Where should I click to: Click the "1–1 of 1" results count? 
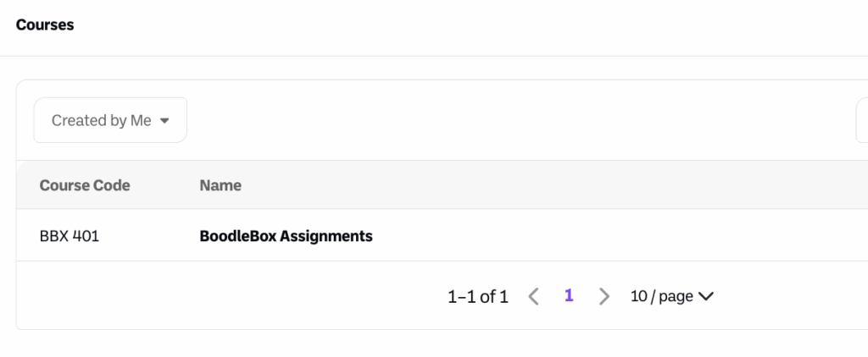click(x=478, y=296)
